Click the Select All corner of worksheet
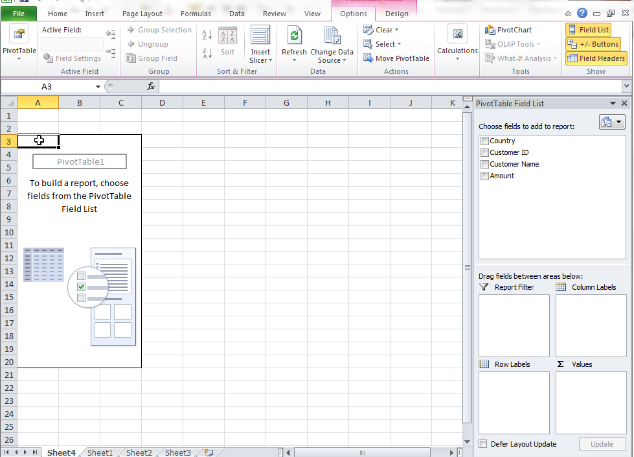The image size is (634, 457). click(x=9, y=103)
